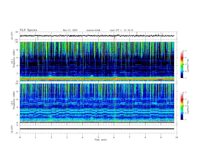Select the "start UT = 21:10:0" text
The width and height of the screenshot is (199, 154).
121,30
